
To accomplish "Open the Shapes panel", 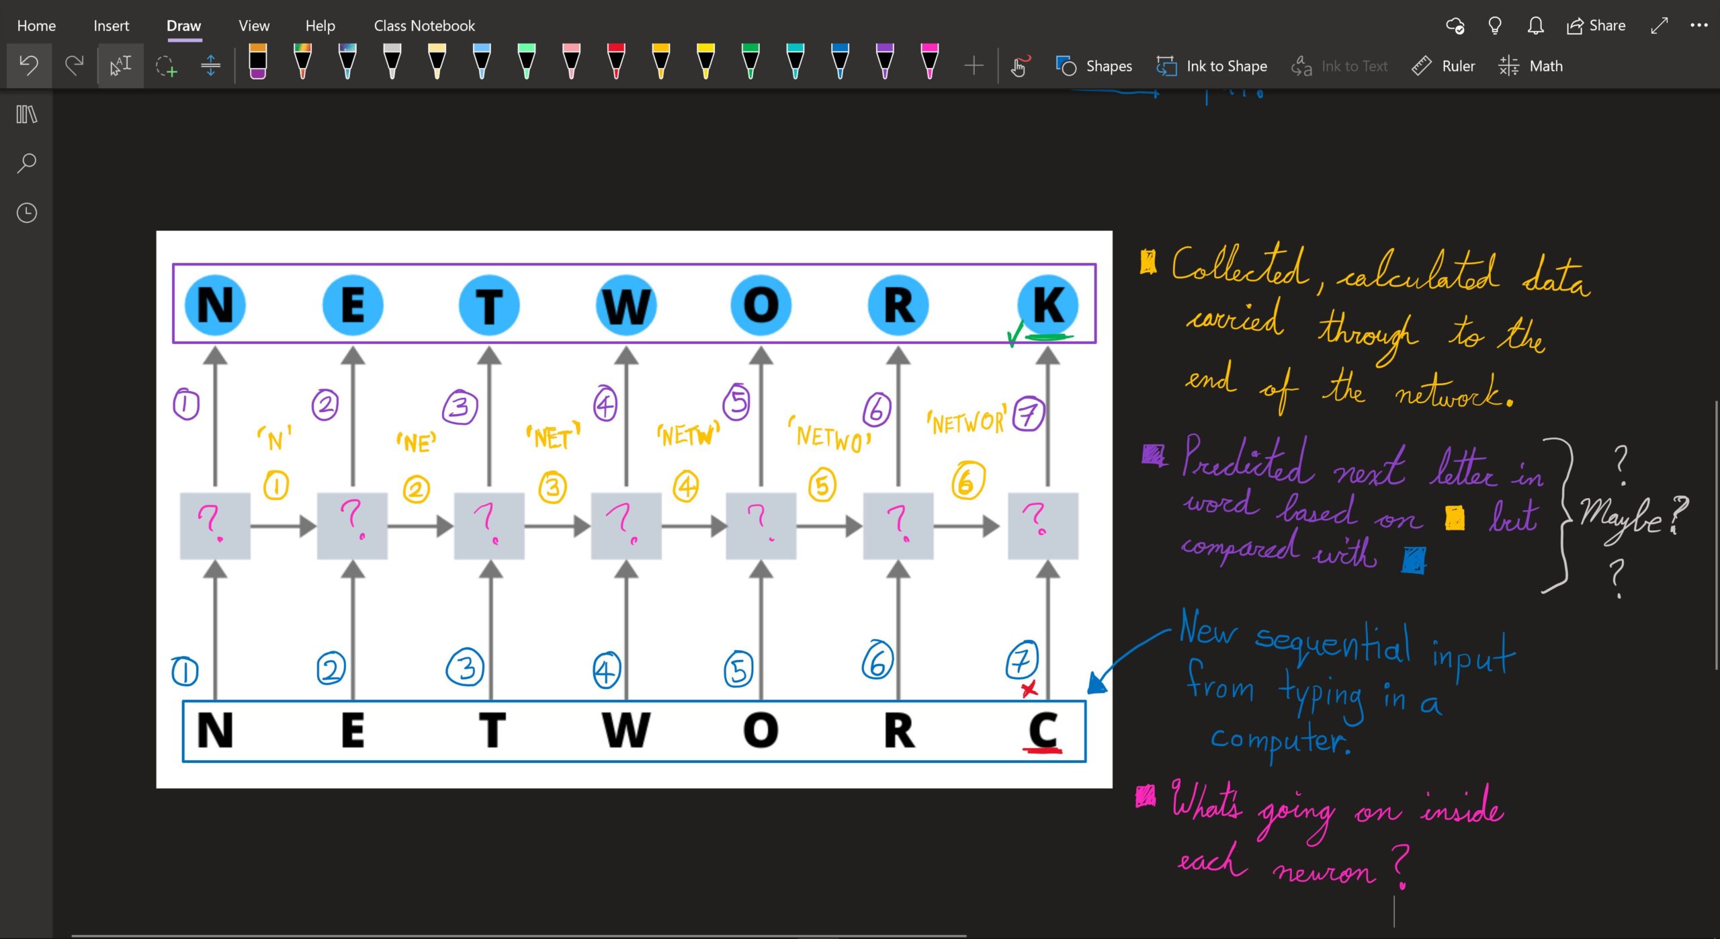I will tap(1094, 66).
